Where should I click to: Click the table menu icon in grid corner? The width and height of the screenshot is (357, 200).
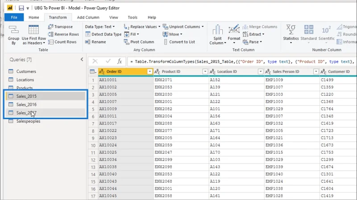(x=93, y=72)
